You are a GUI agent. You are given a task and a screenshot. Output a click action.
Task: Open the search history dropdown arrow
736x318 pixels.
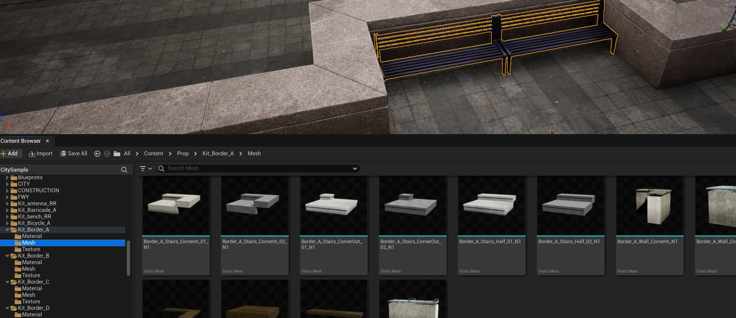click(x=355, y=168)
